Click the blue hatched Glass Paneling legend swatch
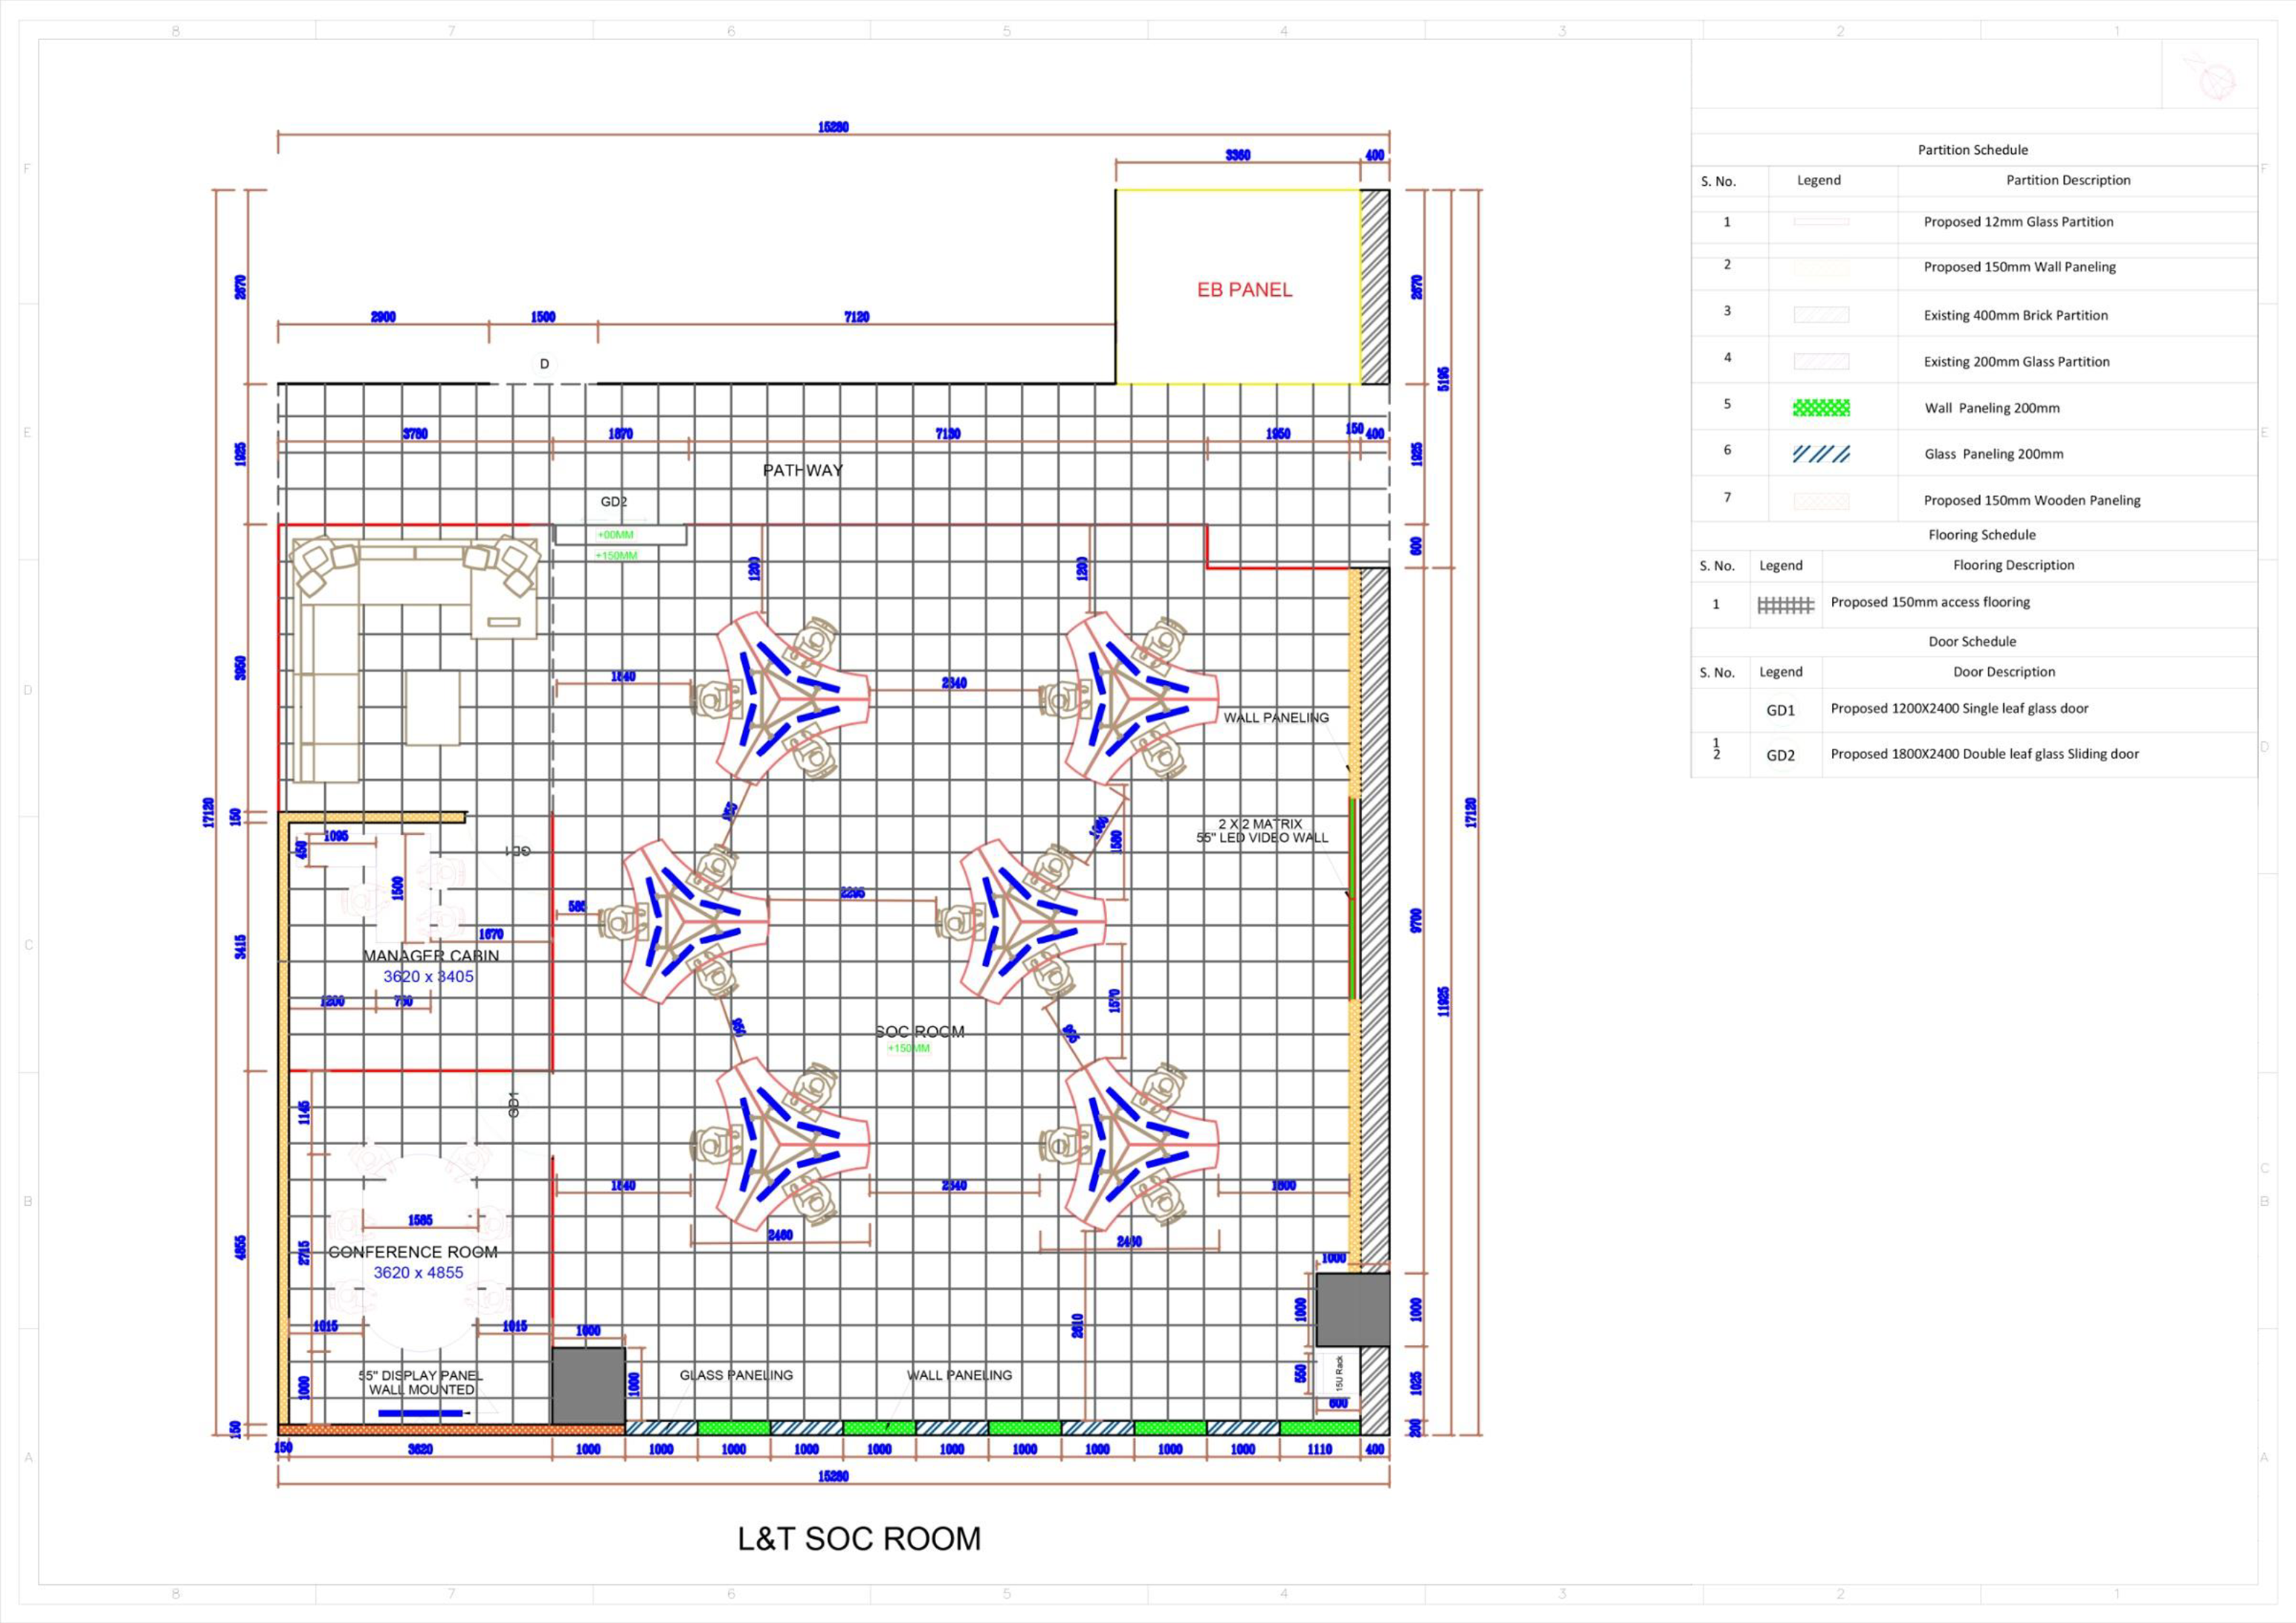This screenshot has height=1623, width=2296. tap(1820, 454)
